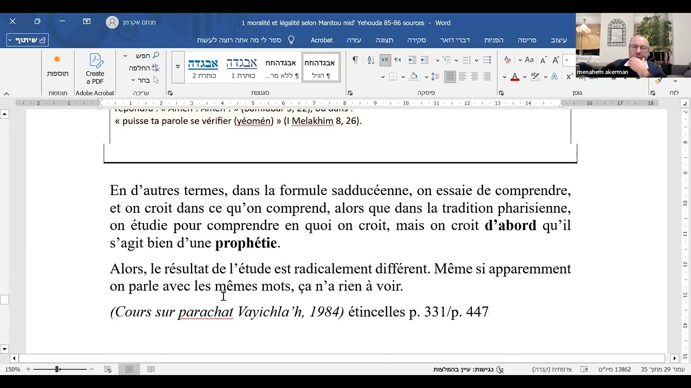
Task: Click the accessibility check icon in status bar
Action: 500,369
